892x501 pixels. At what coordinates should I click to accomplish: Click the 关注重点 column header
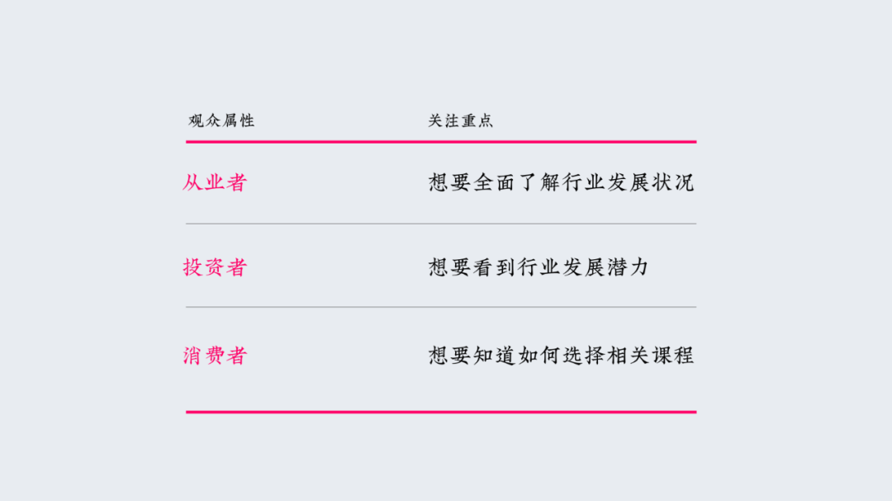click(x=460, y=120)
